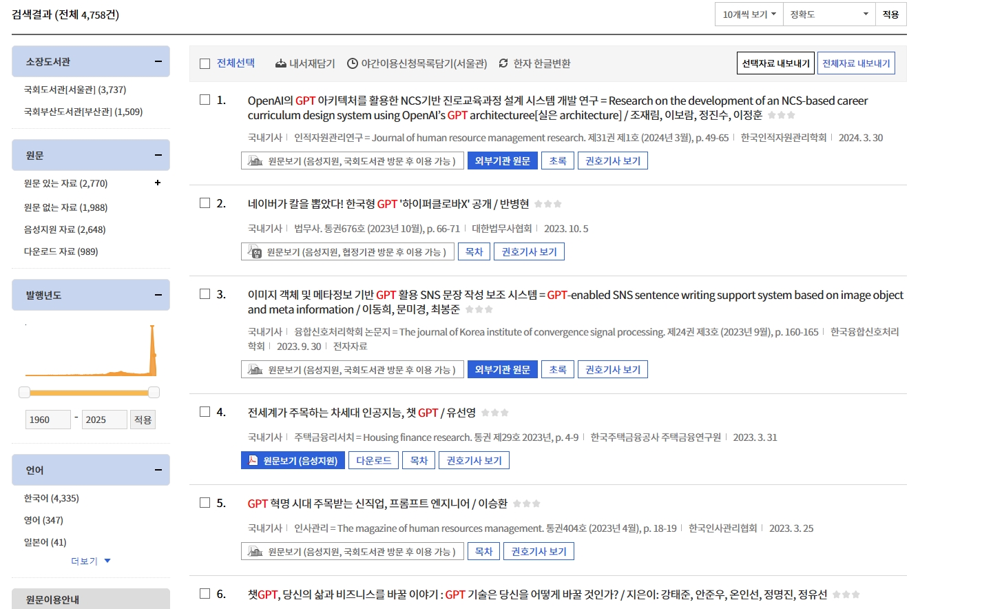Click the start year field showing 1960

48,420
